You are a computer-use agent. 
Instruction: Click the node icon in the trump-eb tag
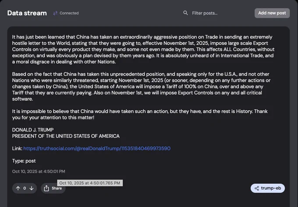pyautogui.click(x=257, y=188)
